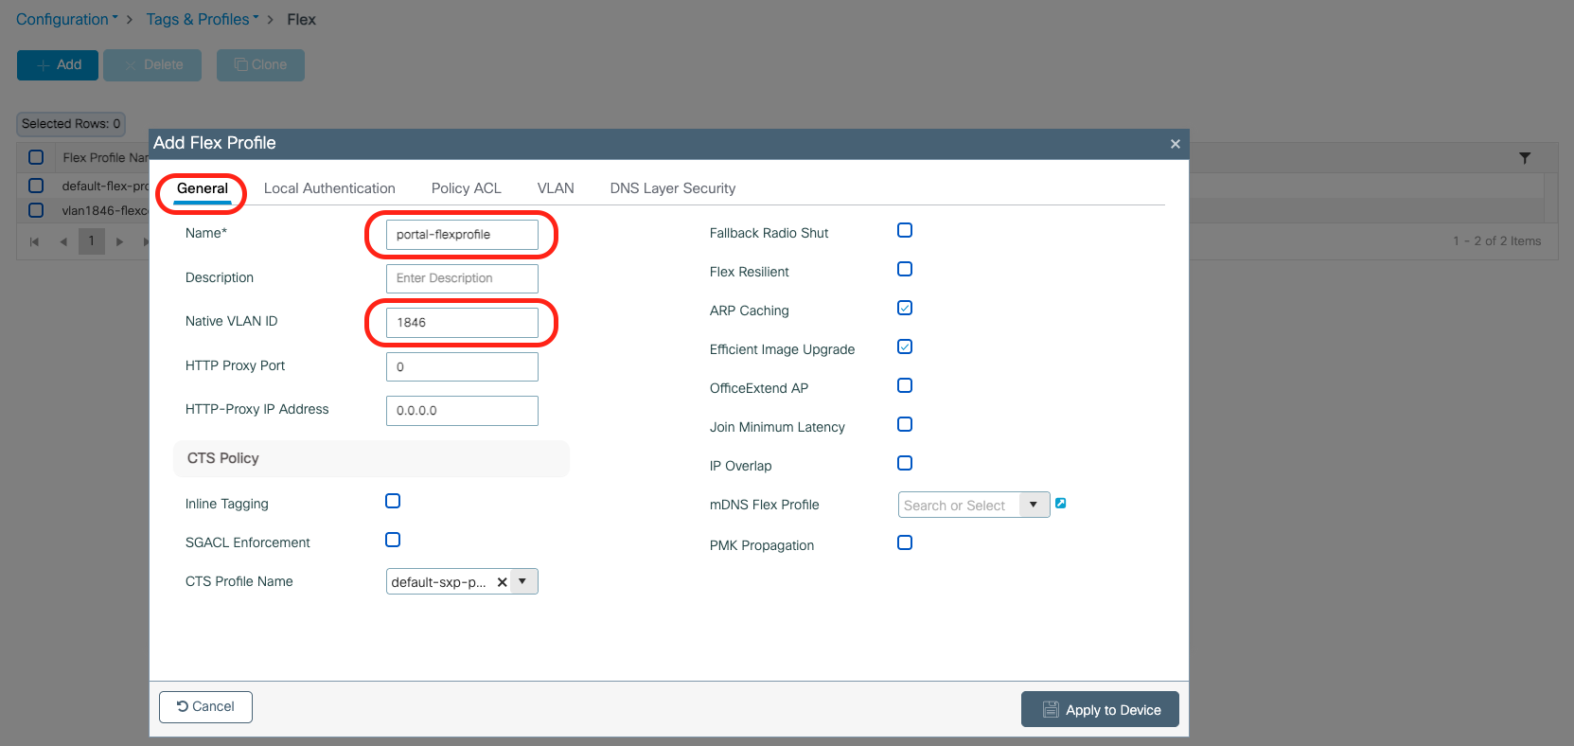
Task: Open the CTS Profile Name dropdown arrow
Action: coord(522,581)
